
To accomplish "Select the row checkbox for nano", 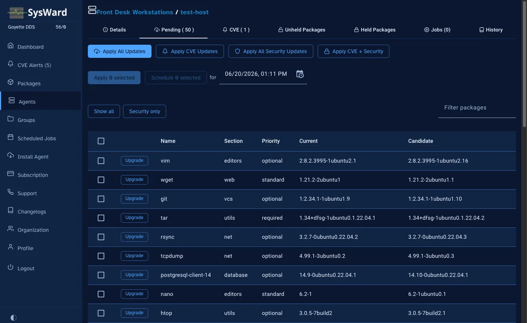I will click(101, 294).
